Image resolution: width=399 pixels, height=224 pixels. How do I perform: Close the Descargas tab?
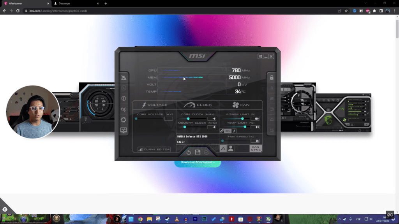98,3
